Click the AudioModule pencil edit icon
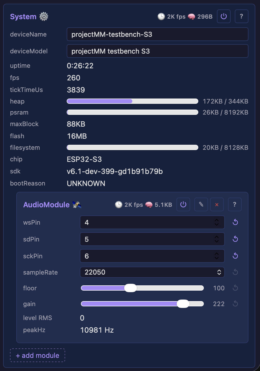The image size is (260, 371). pyautogui.click(x=201, y=204)
